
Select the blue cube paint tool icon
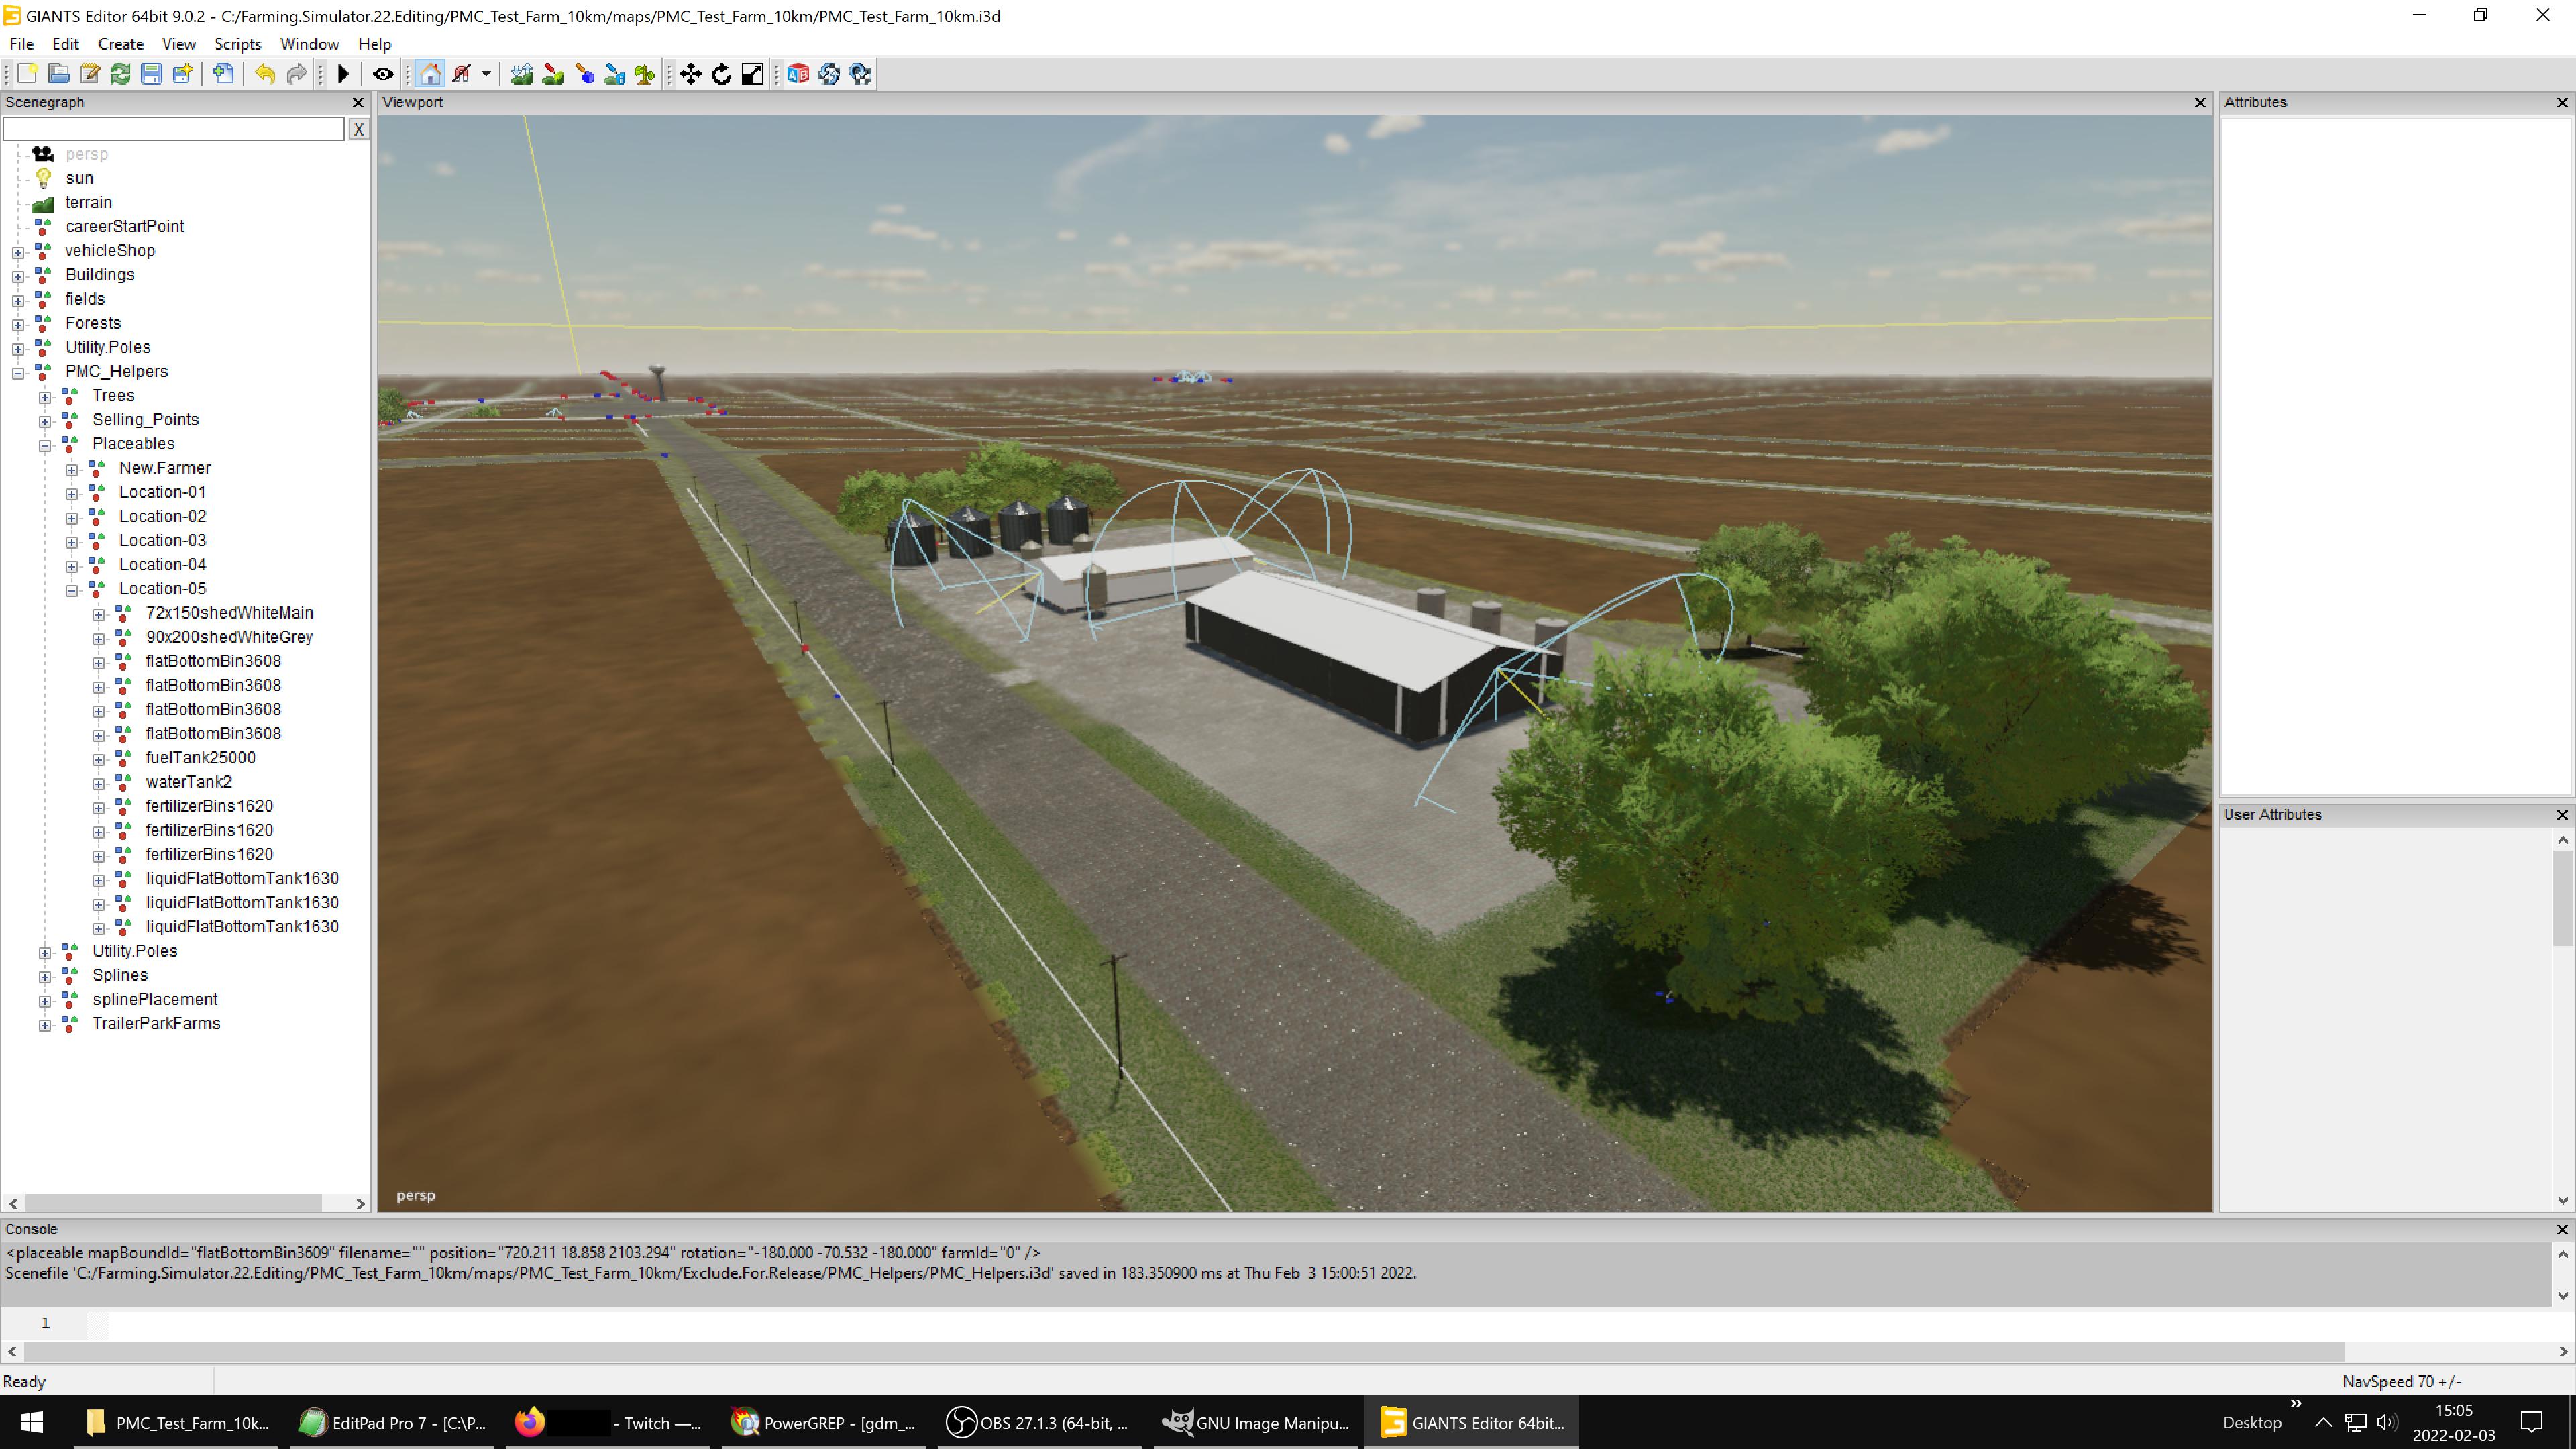pyautogui.click(x=584, y=74)
